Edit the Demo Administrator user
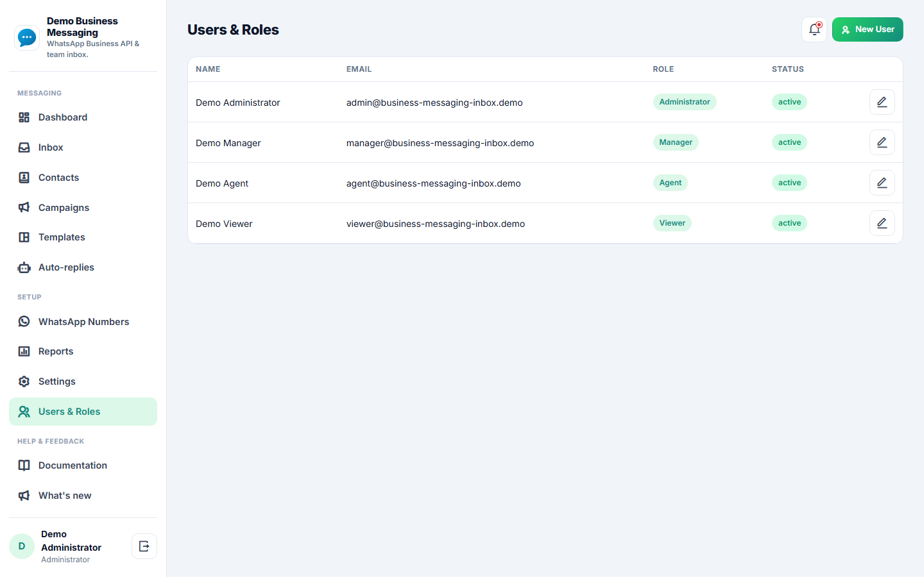Image resolution: width=924 pixels, height=577 pixels. [882, 102]
